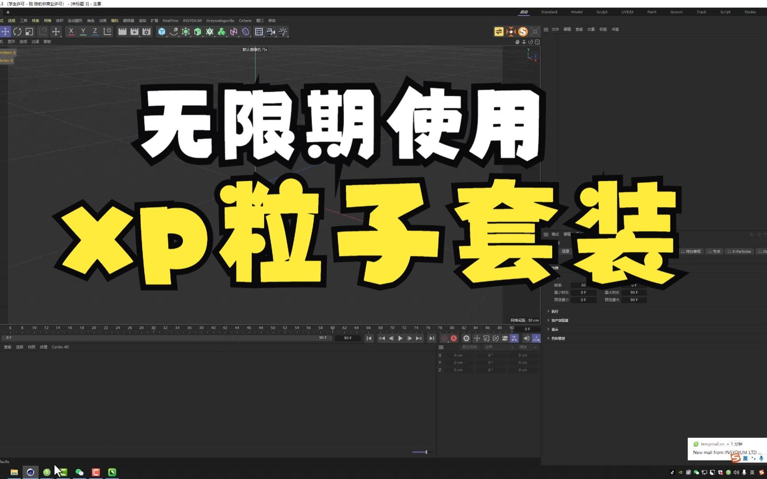Screen dimensions: 767x479
Task: Open the Octane menu
Action: (245, 20)
